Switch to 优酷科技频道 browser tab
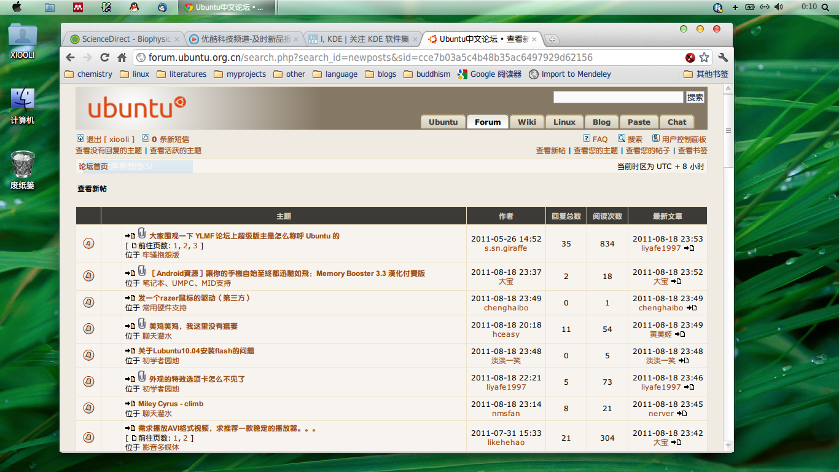 tap(244, 39)
